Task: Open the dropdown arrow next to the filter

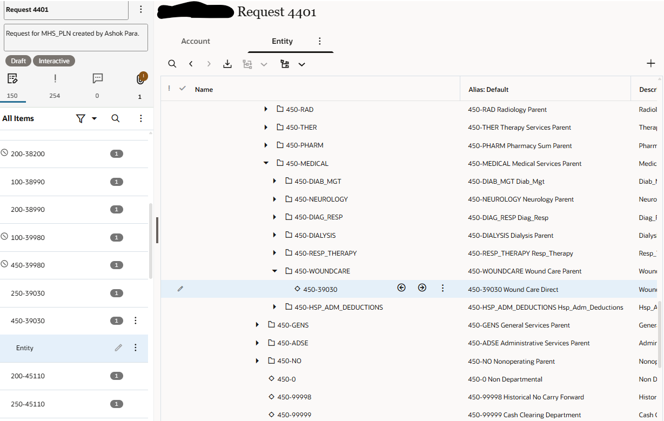Action: tap(94, 118)
